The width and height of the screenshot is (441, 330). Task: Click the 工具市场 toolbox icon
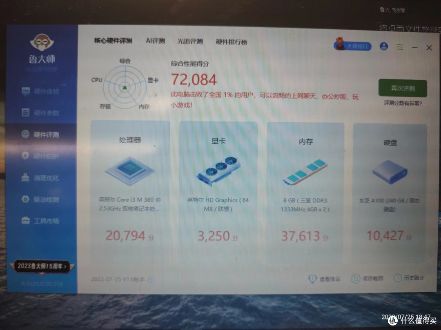(x=26, y=220)
